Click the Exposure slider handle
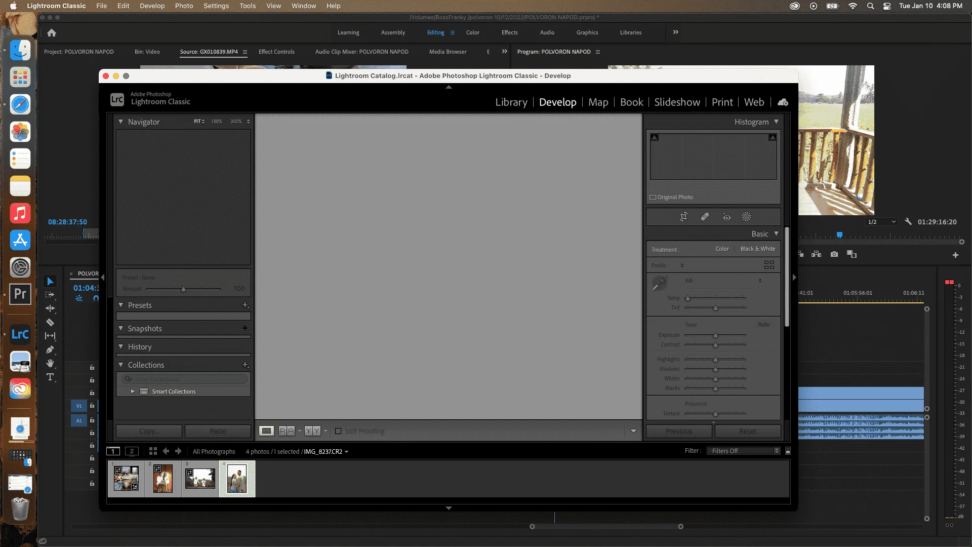 [x=715, y=335]
